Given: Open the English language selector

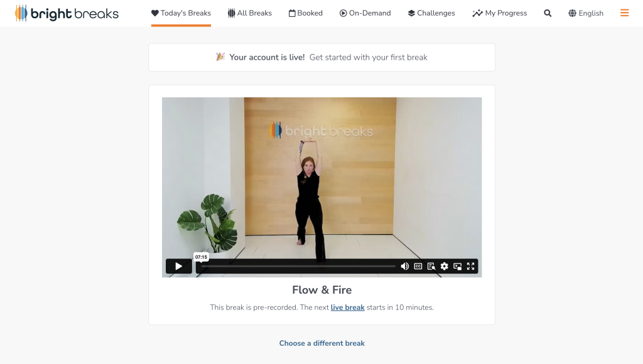Looking at the screenshot, I should (585, 13).
